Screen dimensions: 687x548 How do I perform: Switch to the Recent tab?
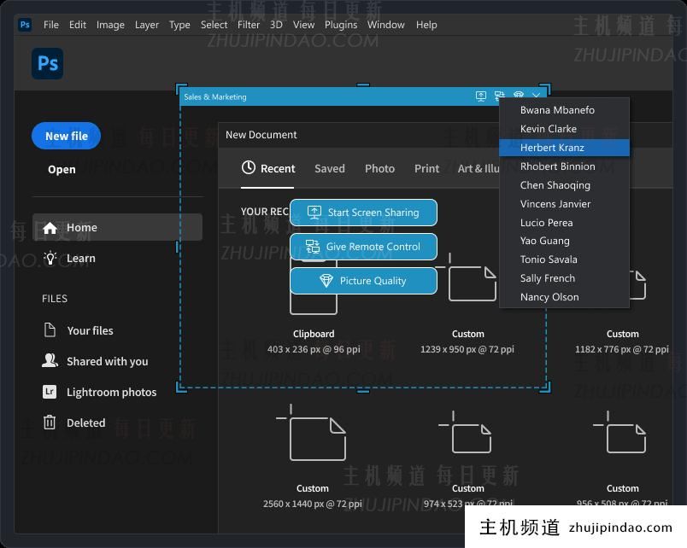[268, 168]
